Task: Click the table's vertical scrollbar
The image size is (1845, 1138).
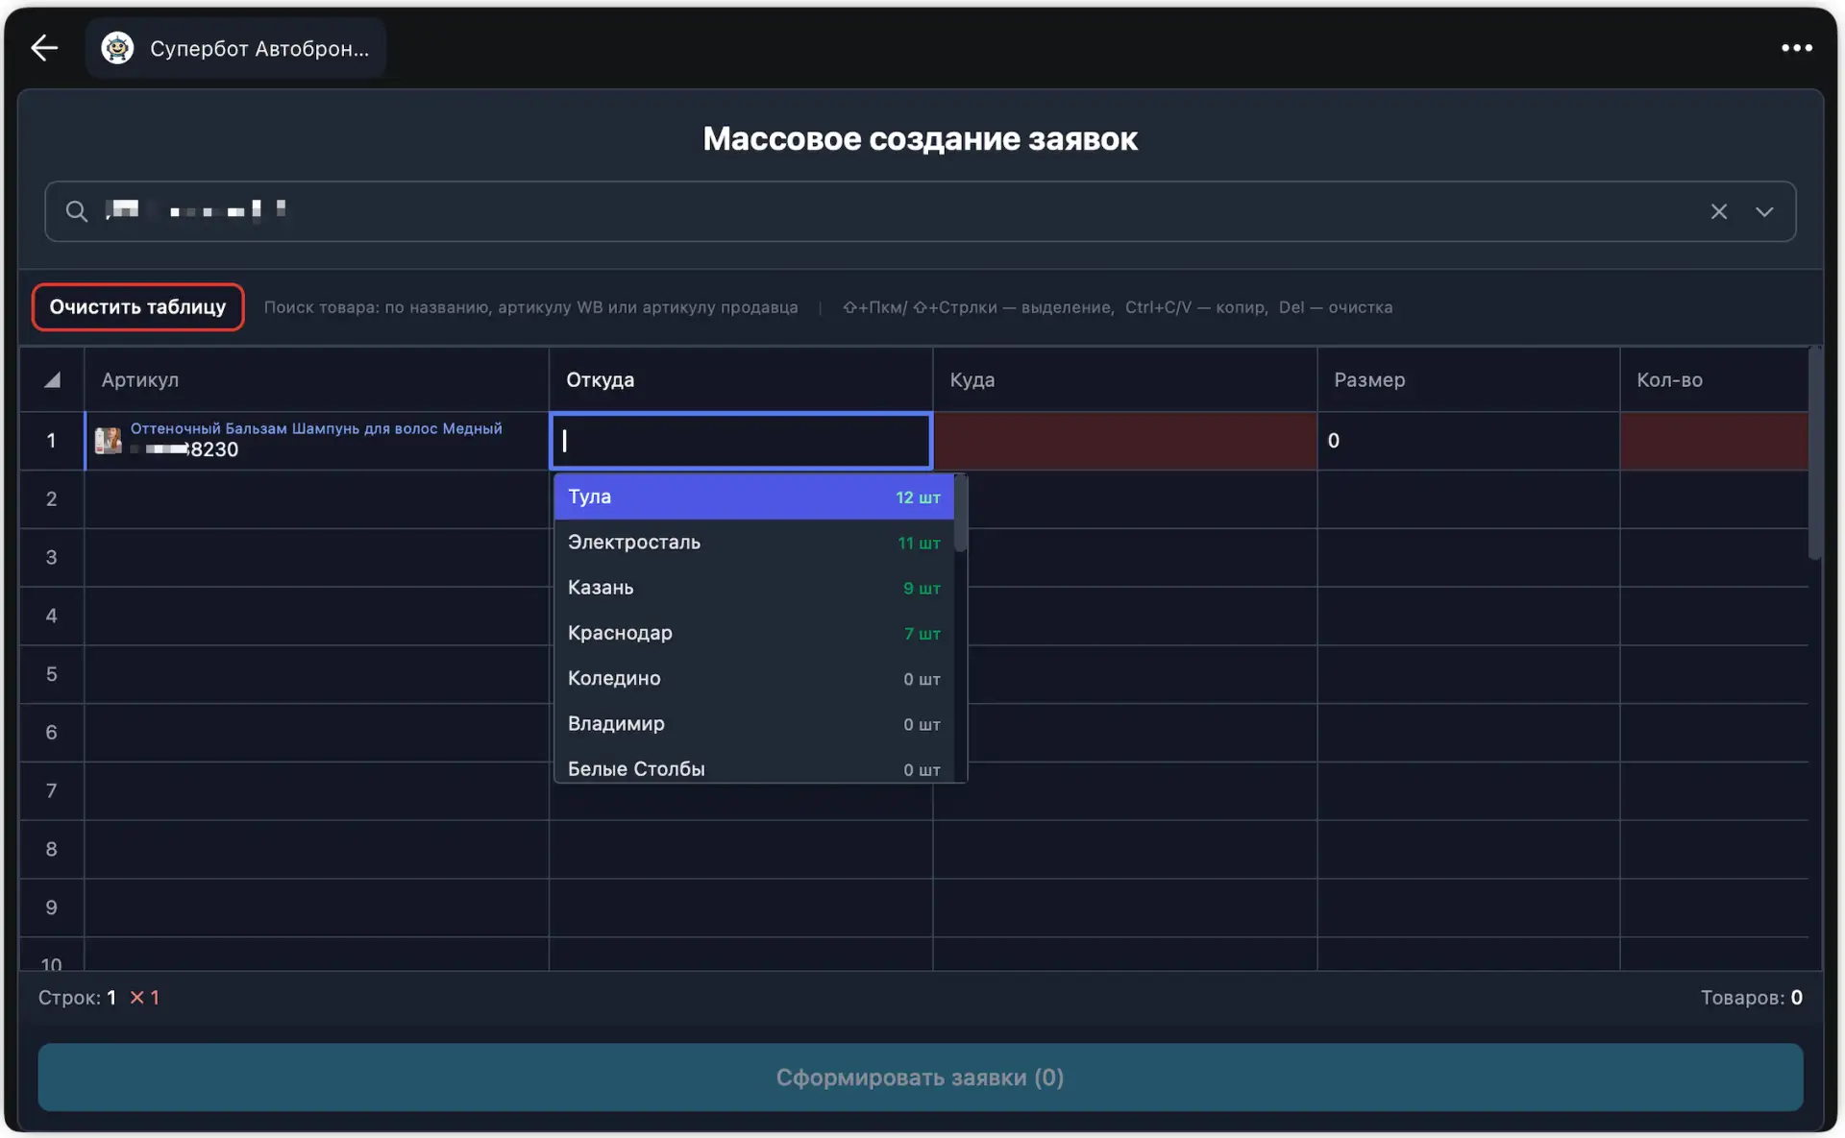Action: [x=1814, y=452]
